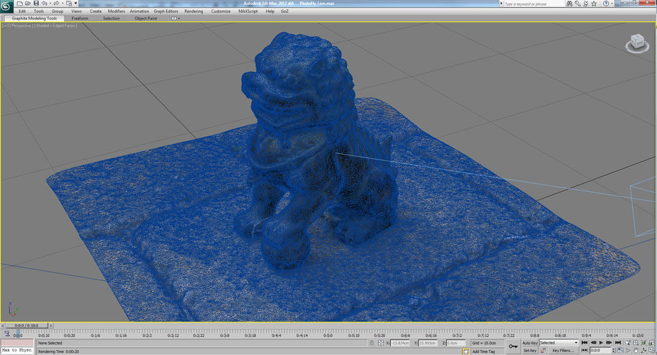Open the Animation menu
Viewport: 657px width, 355px height.
[139, 11]
